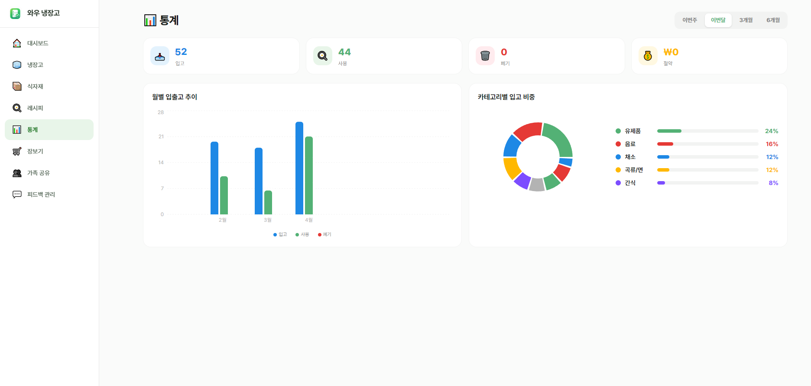
Task: Click the 채소 12% progress bar
Action: pos(708,157)
